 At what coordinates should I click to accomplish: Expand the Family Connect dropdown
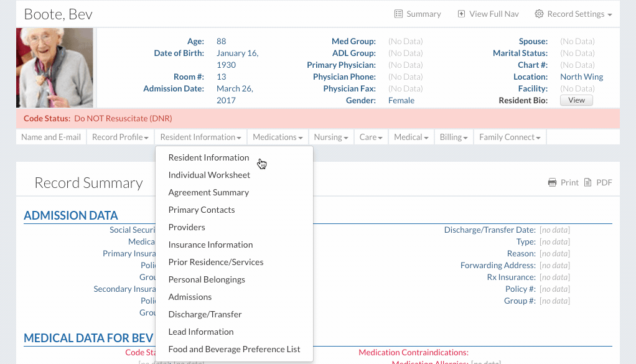click(x=509, y=137)
